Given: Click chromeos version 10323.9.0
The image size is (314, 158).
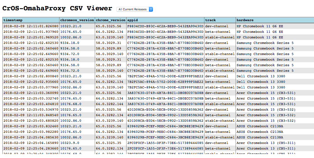Looking at the screenshot, I should pyautogui.click(x=70, y=143).
